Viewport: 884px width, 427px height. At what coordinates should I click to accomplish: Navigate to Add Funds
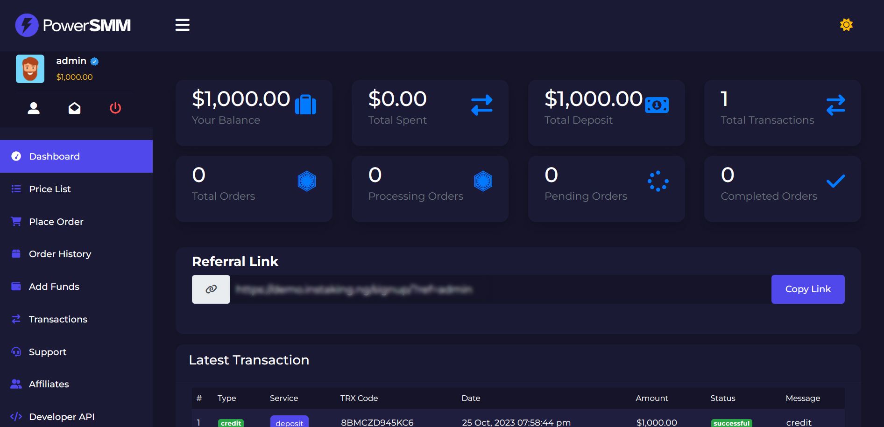coord(54,287)
